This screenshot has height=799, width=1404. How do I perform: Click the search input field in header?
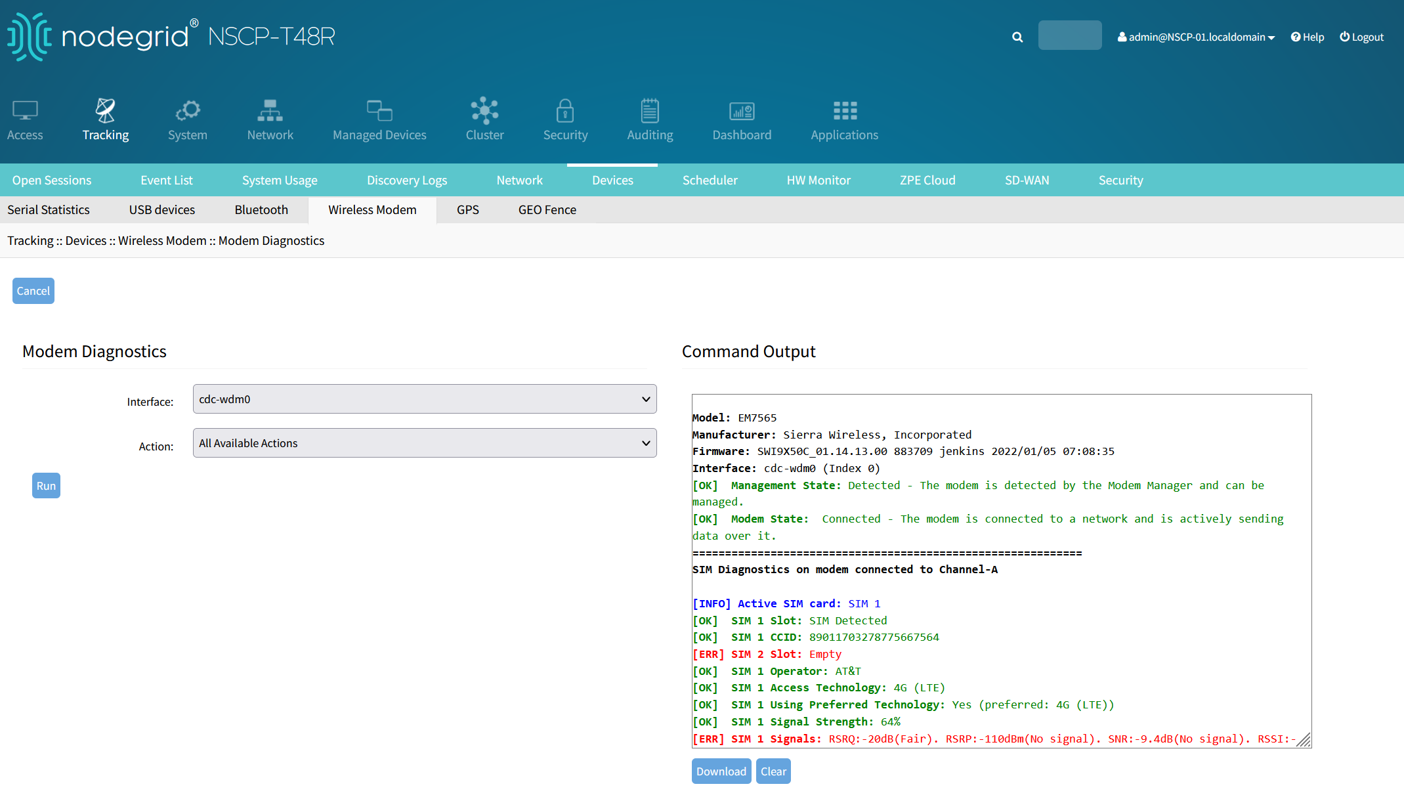click(x=1070, y=35)
